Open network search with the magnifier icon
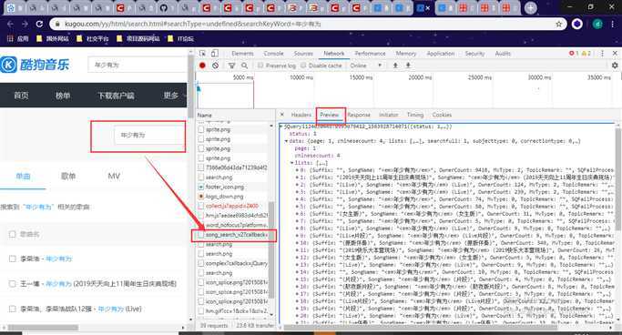The image size is (622, 335). tap(244, 66)
